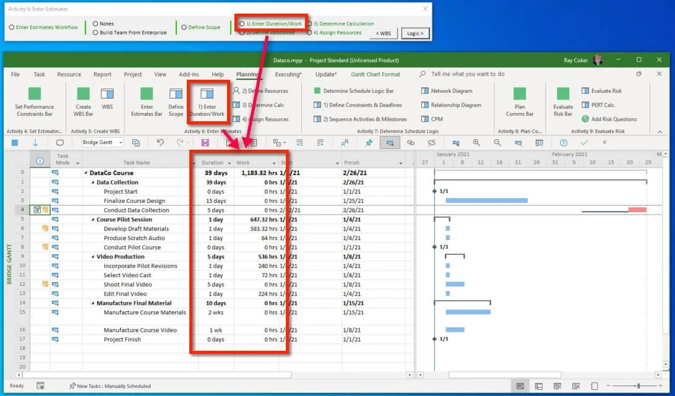The height and width of the screenshot is (396, 675).
Task: Click the Gantt chart horizontal scrollbar
Action: coord(505,375)
